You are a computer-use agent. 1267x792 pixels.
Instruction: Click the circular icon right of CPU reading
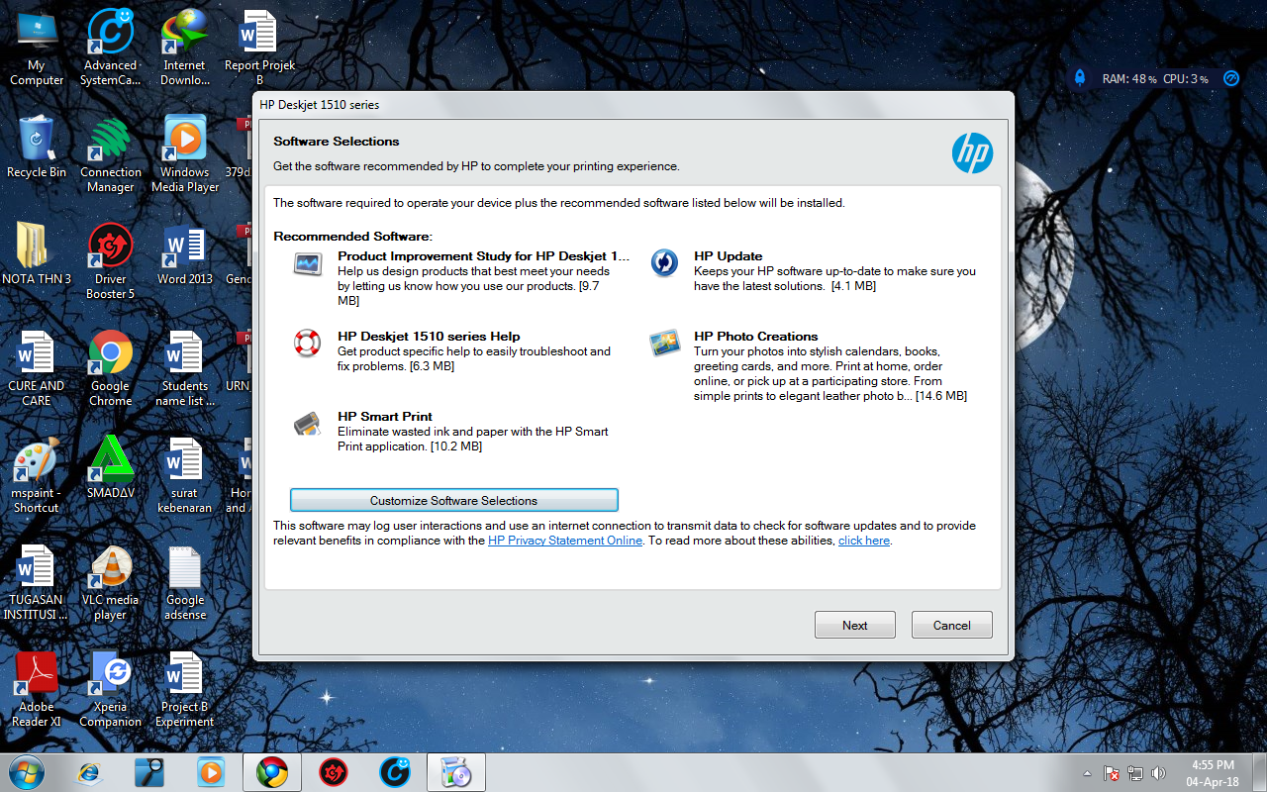[x=1231, y=77]
